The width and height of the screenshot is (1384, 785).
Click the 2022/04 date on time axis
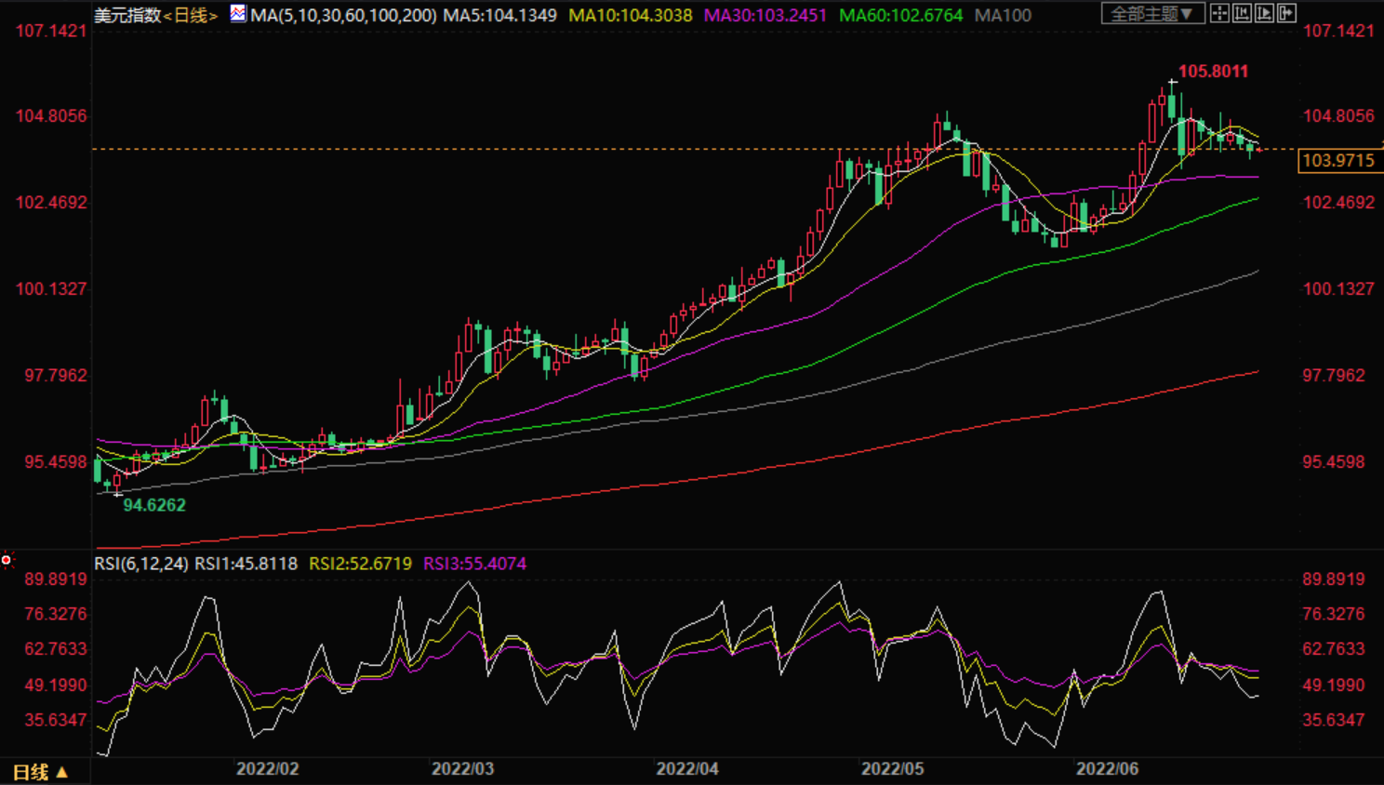687,769
